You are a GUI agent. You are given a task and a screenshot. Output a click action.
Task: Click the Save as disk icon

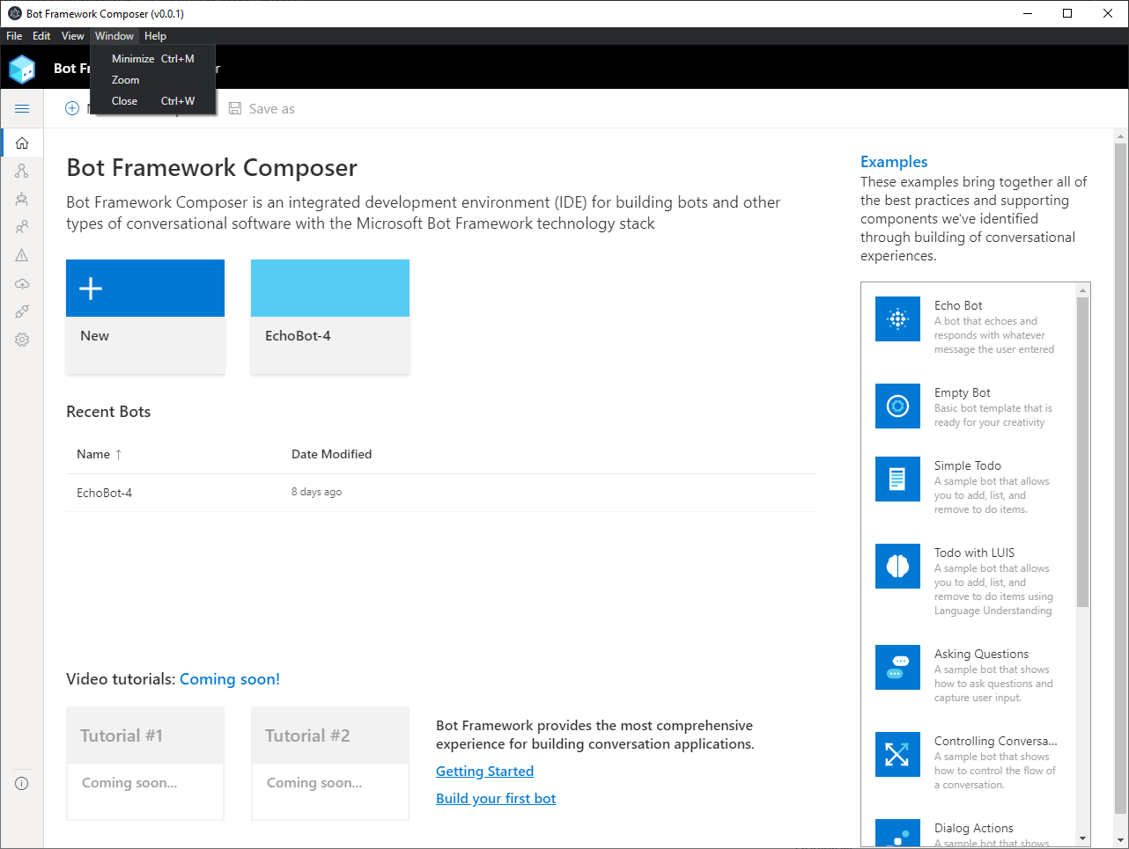click(x=235, y=108)
